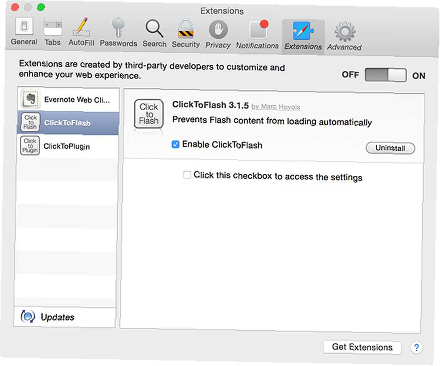Image resolution: width=440 pixels, height=366 pixels.
Task: Open help with the question mark button
Action: [416, 348]
